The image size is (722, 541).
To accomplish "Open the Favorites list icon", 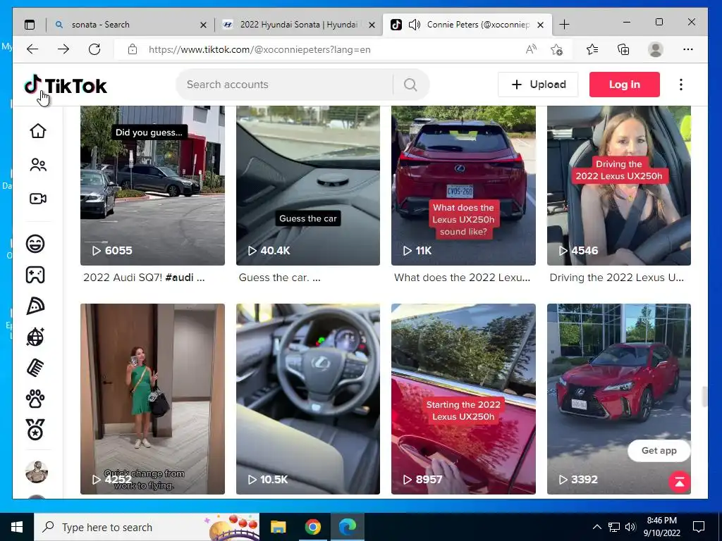I will [x=592, y=49].
